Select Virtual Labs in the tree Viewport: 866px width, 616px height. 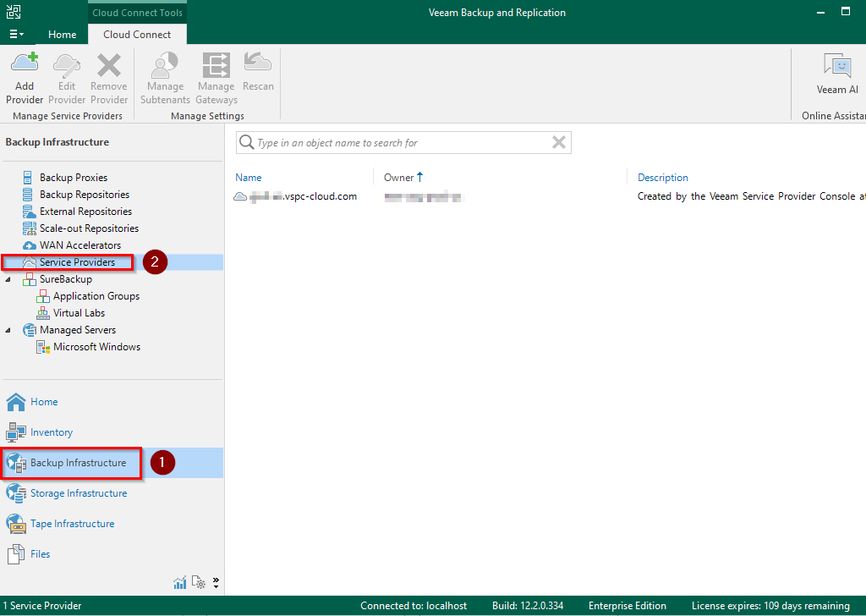point(79,313)
